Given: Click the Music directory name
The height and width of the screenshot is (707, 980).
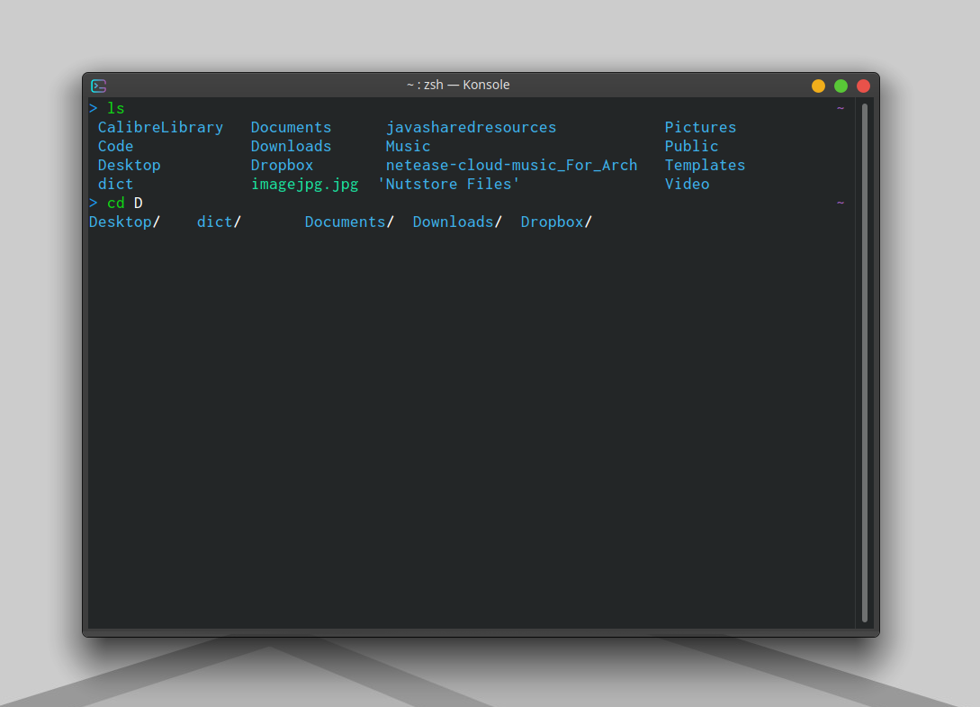Looking at the screenshot, I should 409,146.
